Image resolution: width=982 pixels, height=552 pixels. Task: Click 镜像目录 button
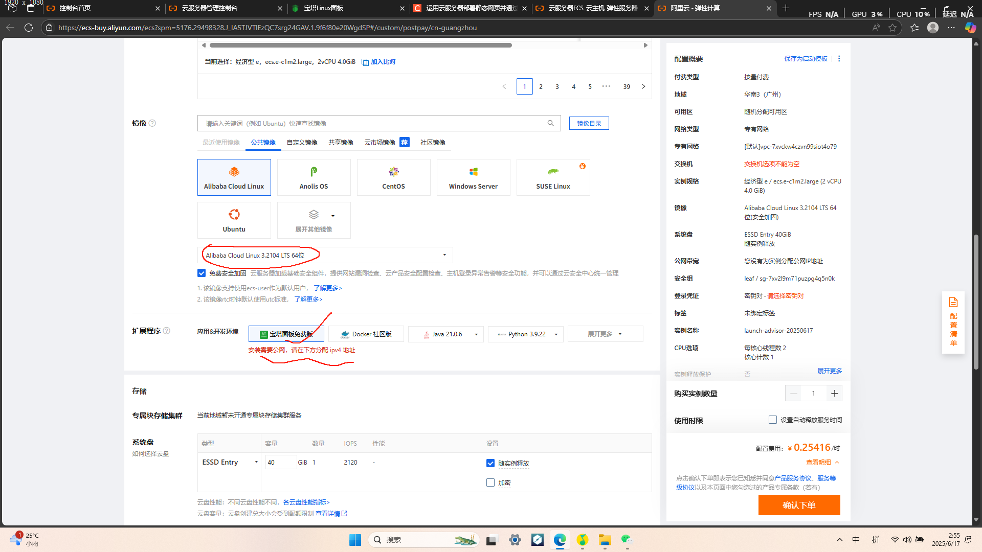pyautogui.click(x=589, y=123)
